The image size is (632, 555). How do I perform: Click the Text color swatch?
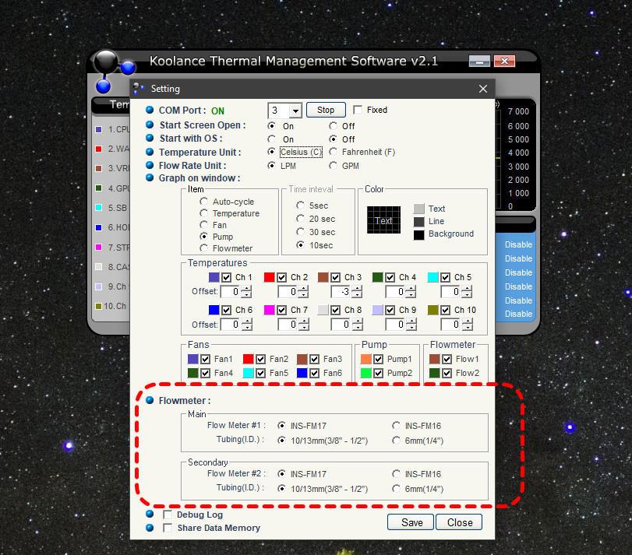click(x=419, y=209)
